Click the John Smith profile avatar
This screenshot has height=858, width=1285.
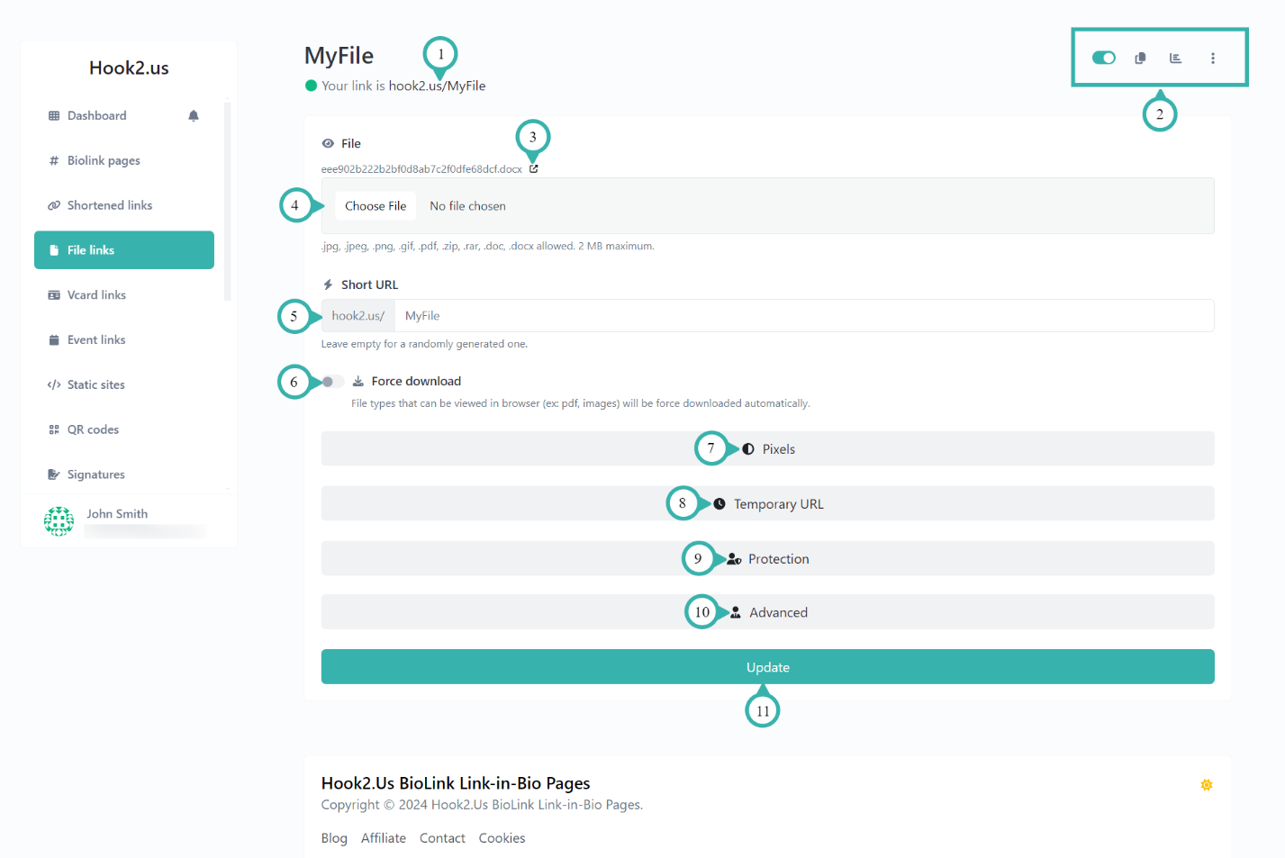pos(59,520)
